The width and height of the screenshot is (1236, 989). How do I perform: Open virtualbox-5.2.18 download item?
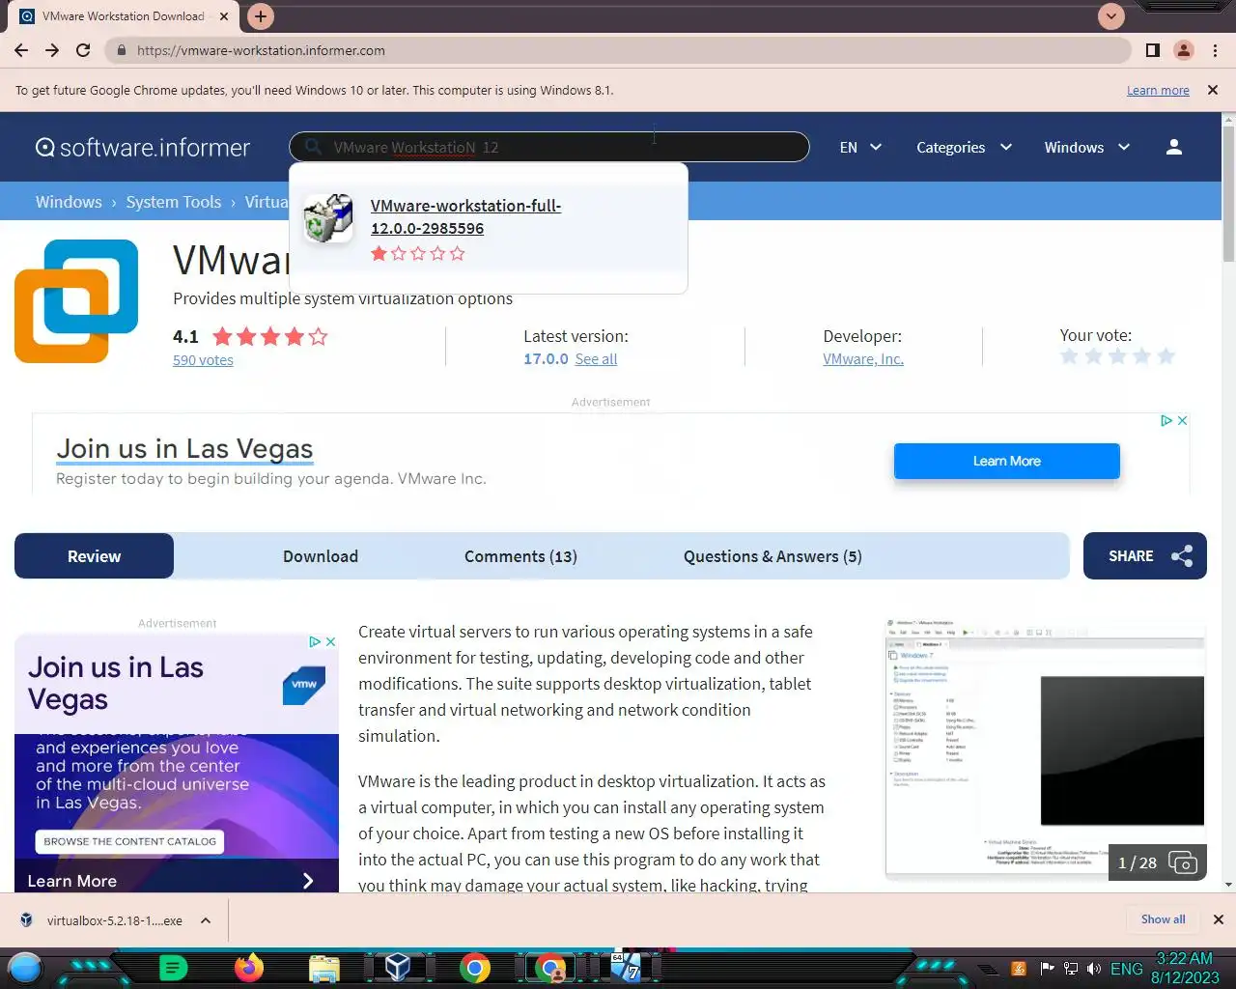[x=114, y=920]
